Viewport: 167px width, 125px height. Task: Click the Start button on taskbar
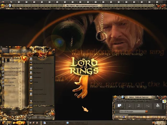19,123
